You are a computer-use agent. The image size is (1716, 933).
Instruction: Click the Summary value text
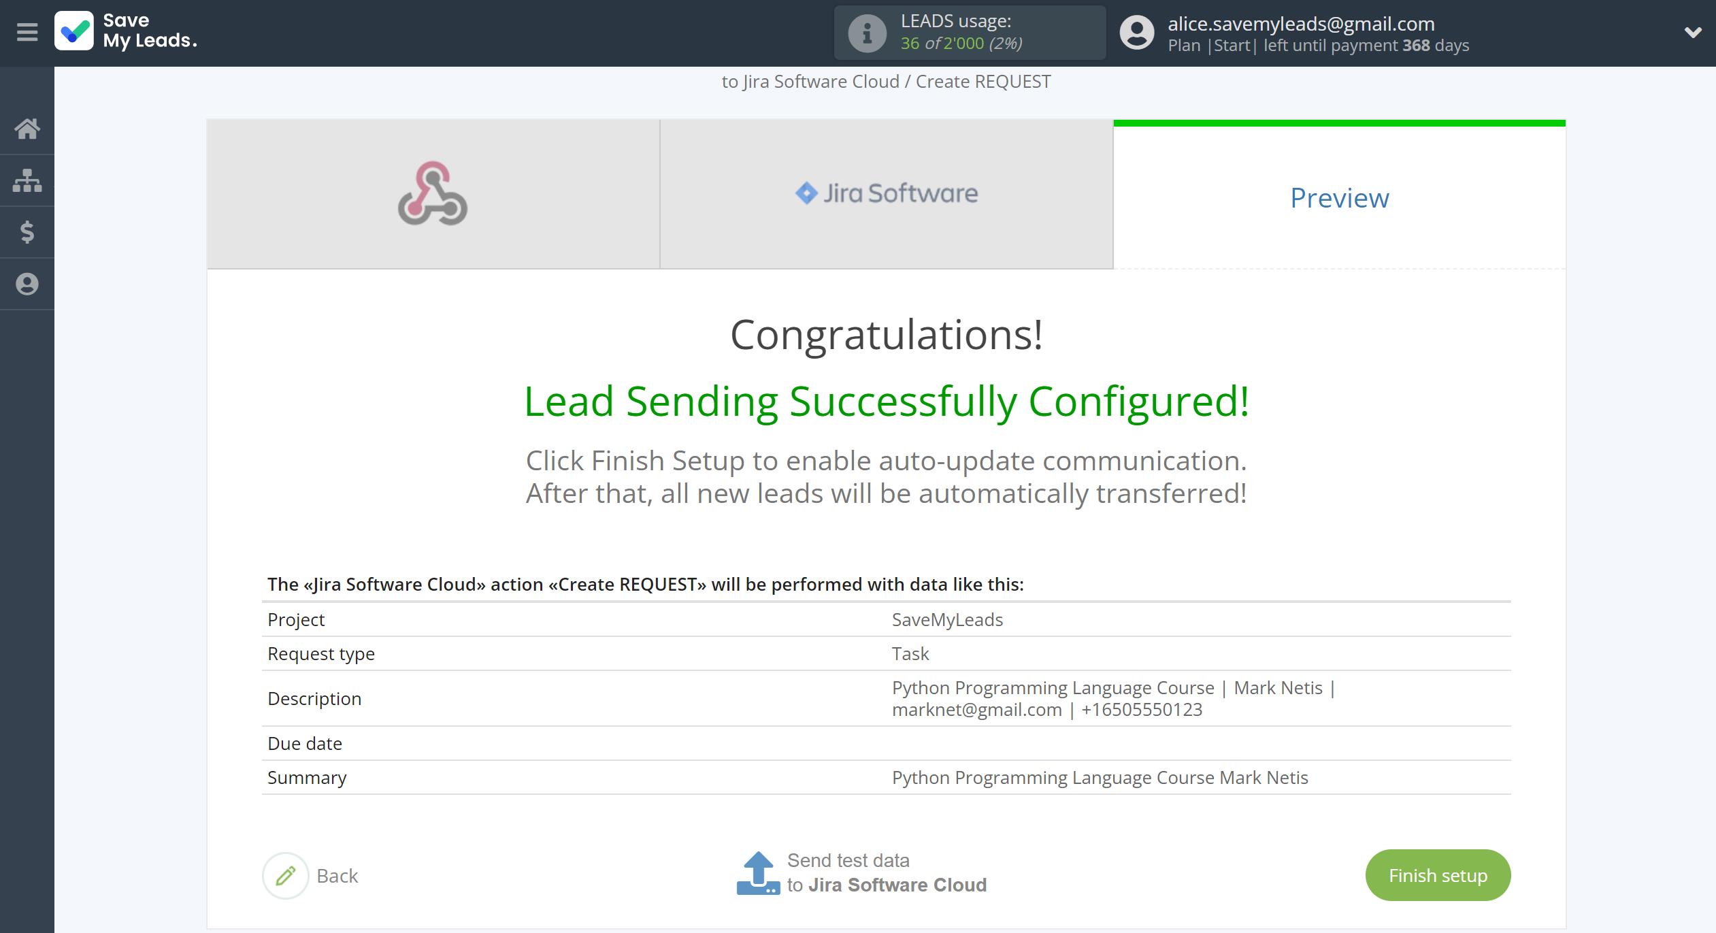1100,778
